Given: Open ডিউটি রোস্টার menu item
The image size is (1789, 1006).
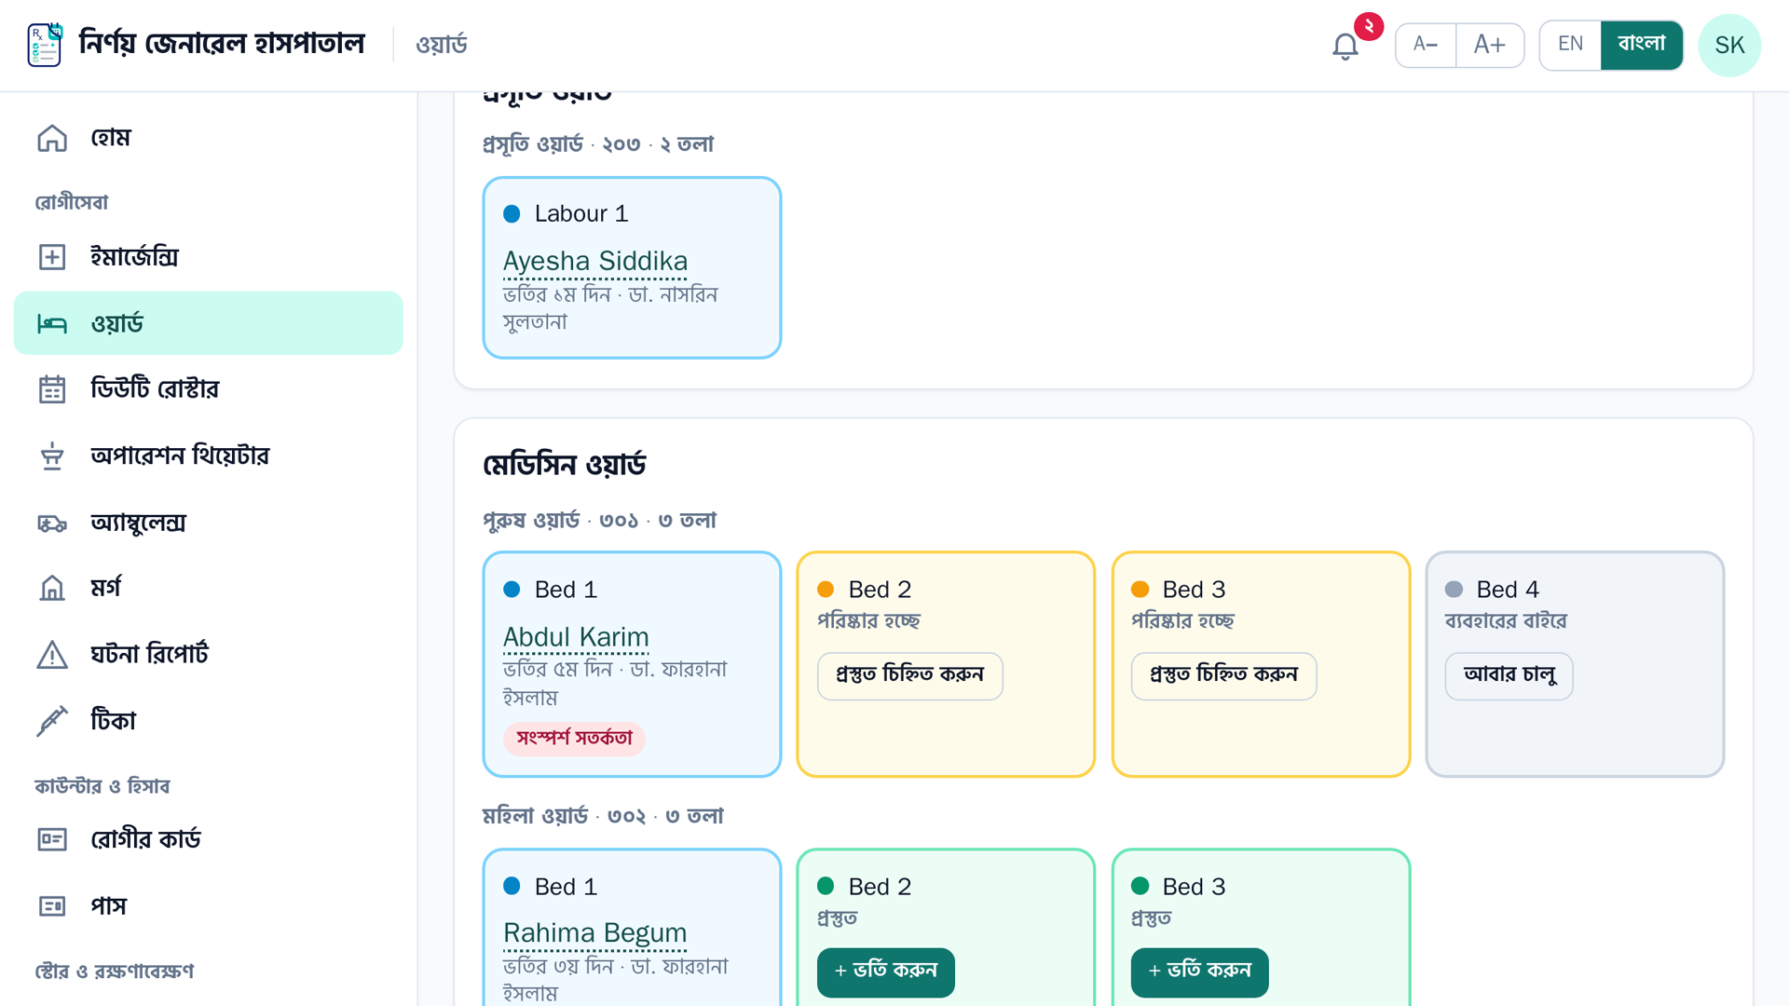Looking at the screenshot, I should click(x=209, y=389).
